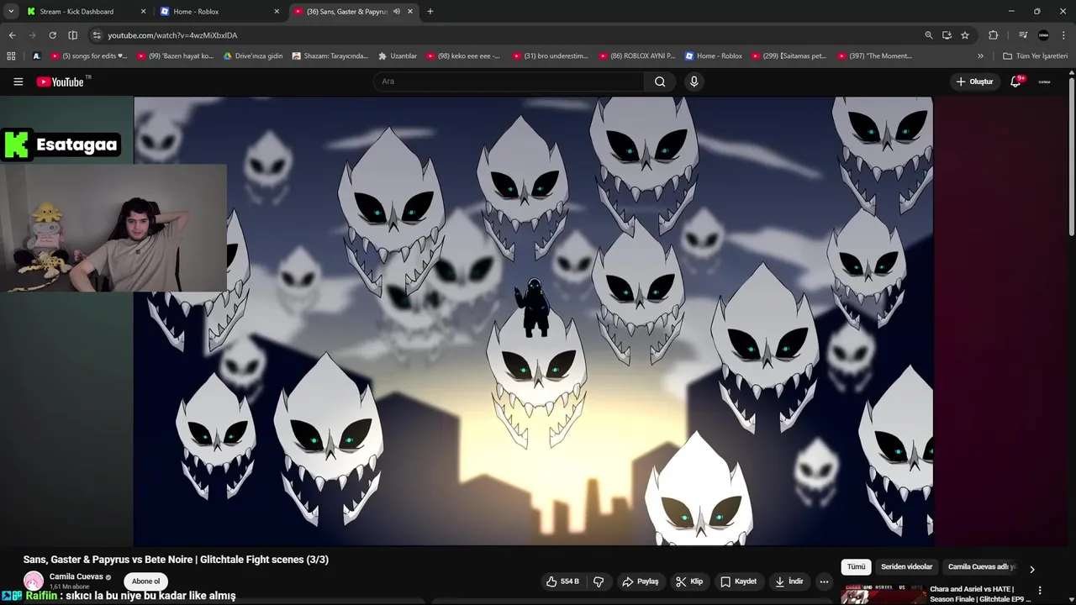Install app icon in the address bar

click(947, 35)
